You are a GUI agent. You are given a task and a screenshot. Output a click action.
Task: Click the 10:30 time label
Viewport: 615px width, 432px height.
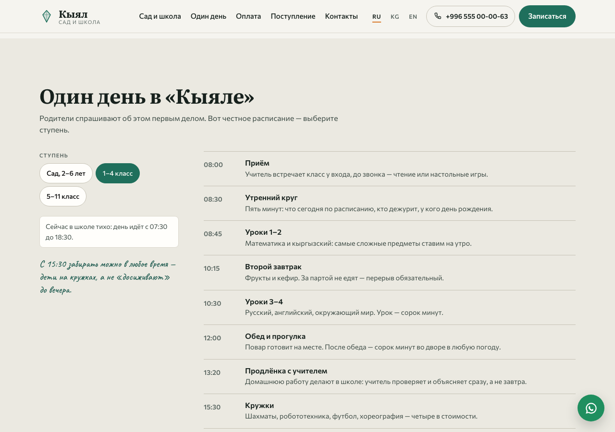coord(212,303)
